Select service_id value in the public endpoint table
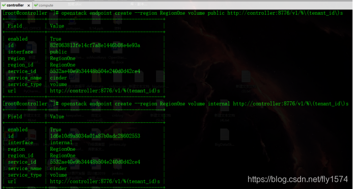The width and height of the screenshot is (353, 189). click(95, 71)
